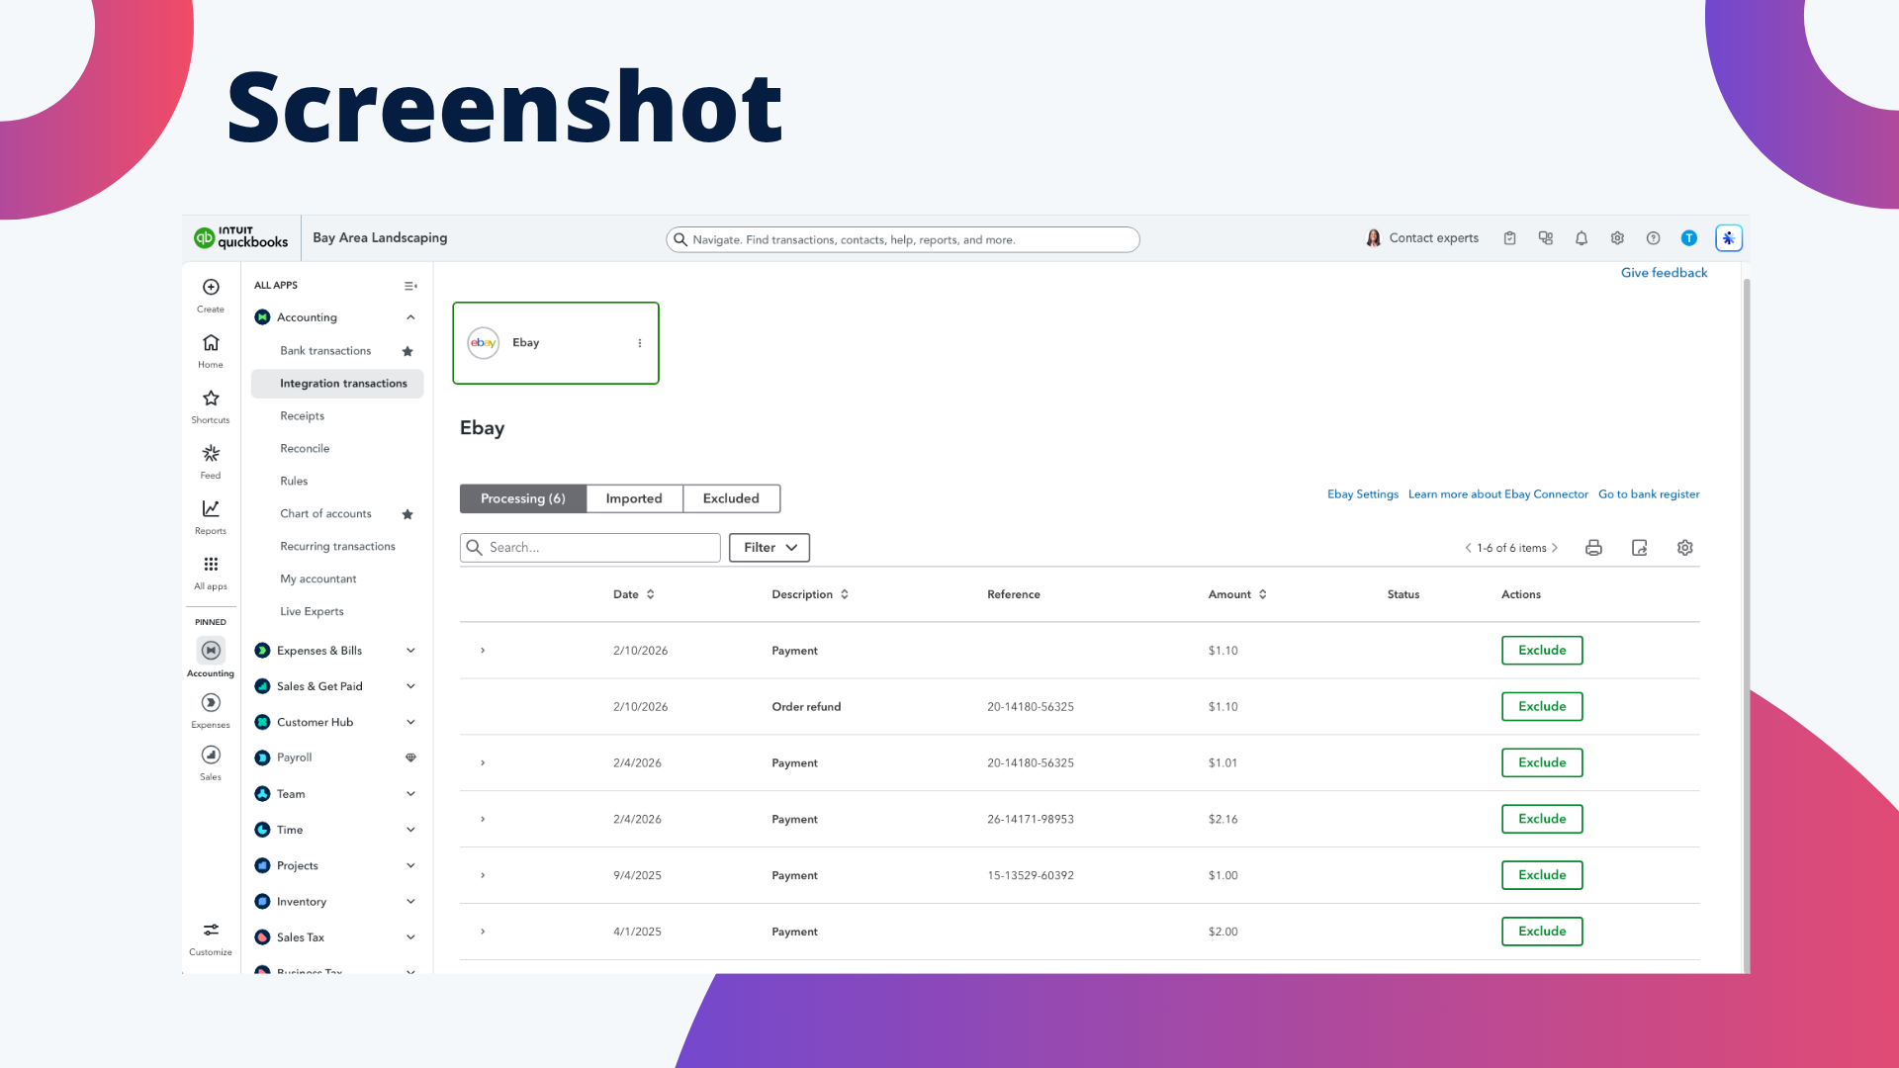Focus the transactions Search field
Screen dimensions: 1899x1068
tap(590, 548)
